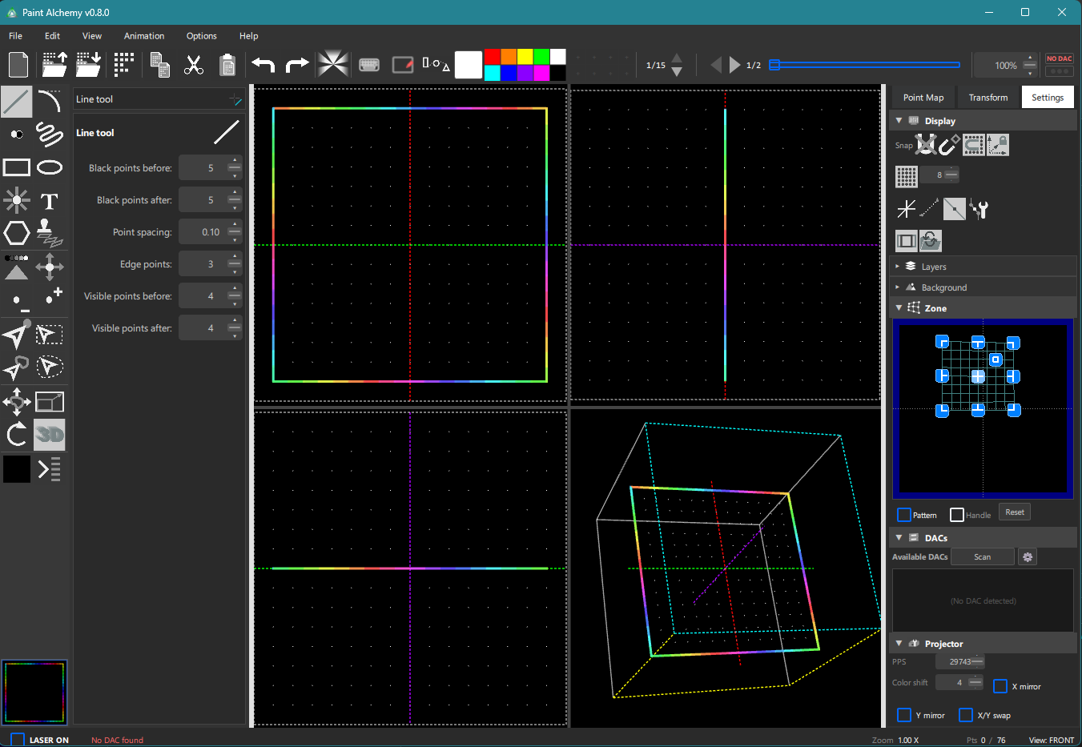
Task: Expand the Background section
Action: pyautogui.click(x=899, y=287)
